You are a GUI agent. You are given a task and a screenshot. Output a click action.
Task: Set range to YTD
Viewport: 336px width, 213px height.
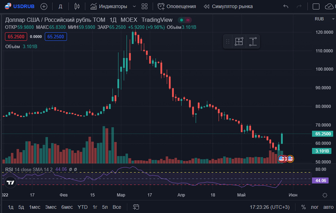83,207
